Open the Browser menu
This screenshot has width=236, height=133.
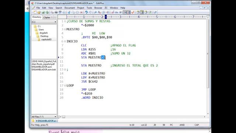click(x=98, y=8)
